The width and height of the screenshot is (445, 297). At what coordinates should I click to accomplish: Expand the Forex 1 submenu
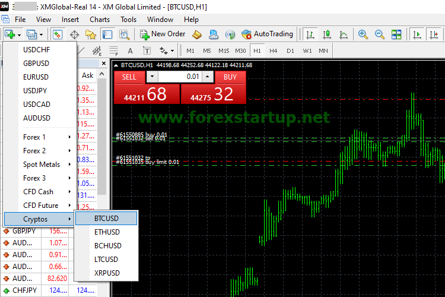39,137
